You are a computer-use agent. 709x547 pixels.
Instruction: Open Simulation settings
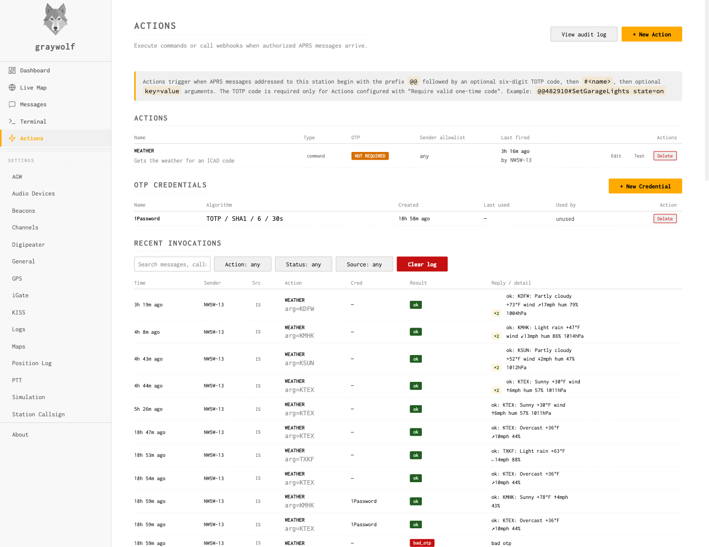55,397
